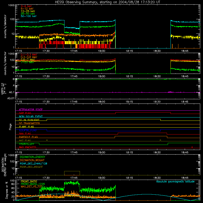Click the 17:30 tick label under top panel

pyautogui.click(x=46, y=51)
